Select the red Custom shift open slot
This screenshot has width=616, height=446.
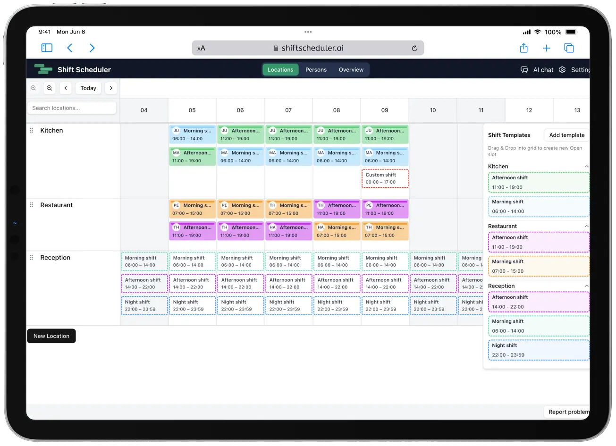point(385,178)
